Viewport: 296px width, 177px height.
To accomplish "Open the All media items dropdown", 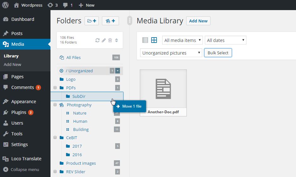I will pos(183,40).
